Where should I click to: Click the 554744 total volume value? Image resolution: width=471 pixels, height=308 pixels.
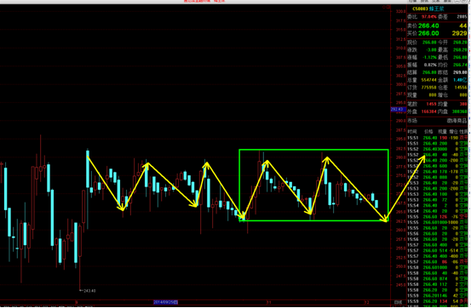tap(429, 80)
